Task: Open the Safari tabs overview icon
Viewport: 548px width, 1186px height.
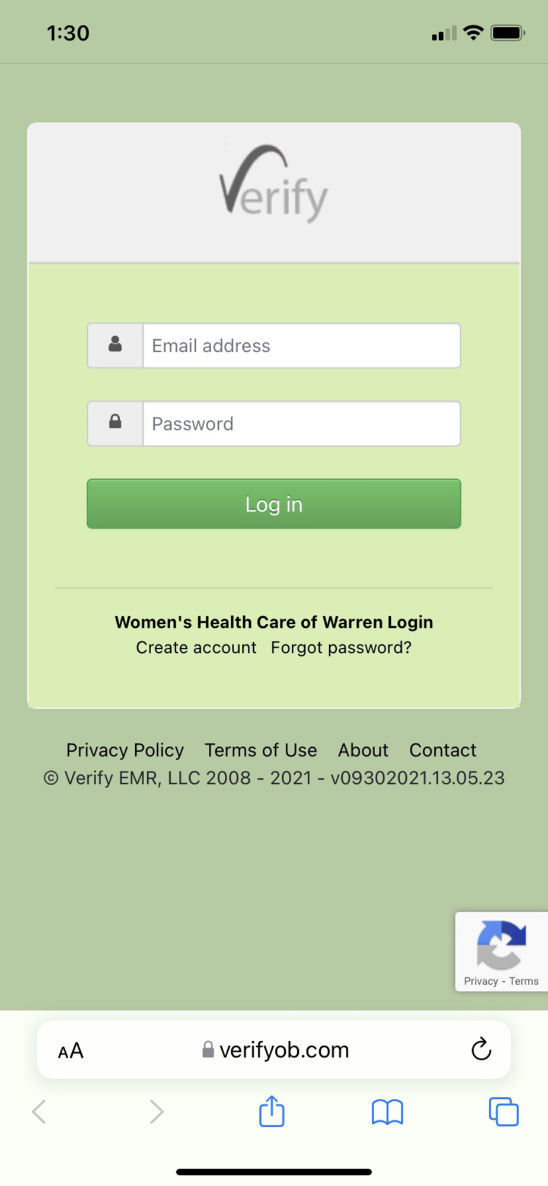Action: (x=504, y=1111)
